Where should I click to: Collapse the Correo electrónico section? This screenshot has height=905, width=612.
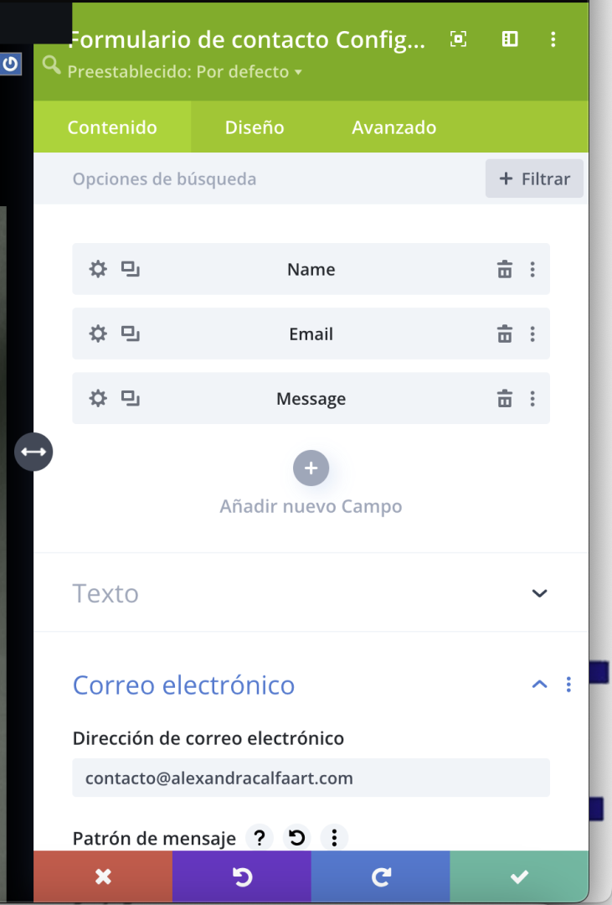click(x=539, y=685)
